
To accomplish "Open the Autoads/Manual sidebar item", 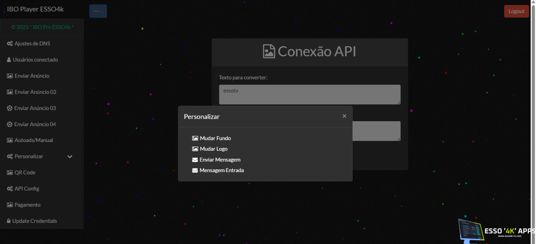I will (33, 140).
